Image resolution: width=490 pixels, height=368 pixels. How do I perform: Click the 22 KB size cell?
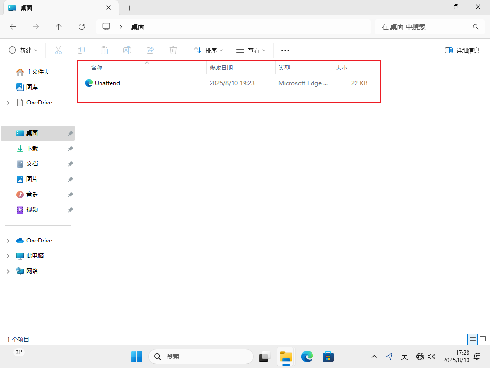click(359, 83)
